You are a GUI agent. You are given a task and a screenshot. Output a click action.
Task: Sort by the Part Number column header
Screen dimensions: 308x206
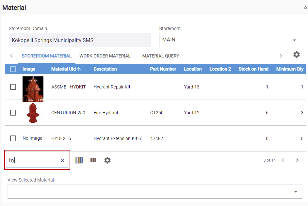(x=163, y=69)
